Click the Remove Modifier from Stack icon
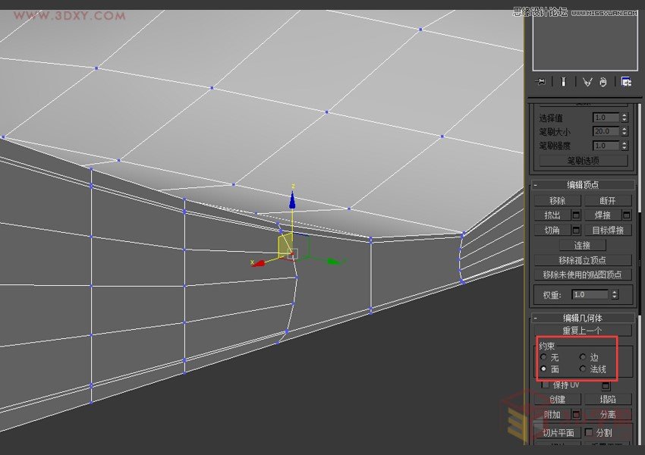This screenshot has width=645, height=455. tap(603, 82)
